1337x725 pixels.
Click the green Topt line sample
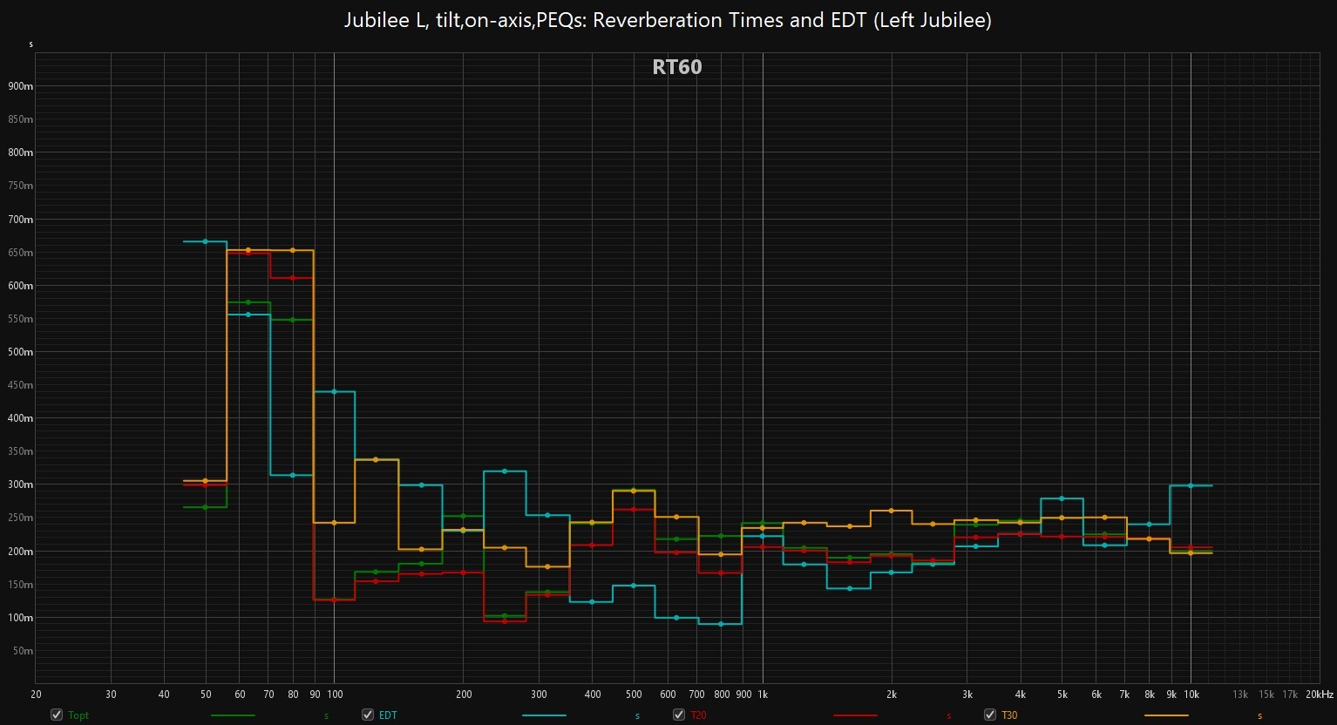[233, 715]
